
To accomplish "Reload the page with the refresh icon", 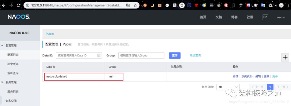I will (x=18, y=5).
